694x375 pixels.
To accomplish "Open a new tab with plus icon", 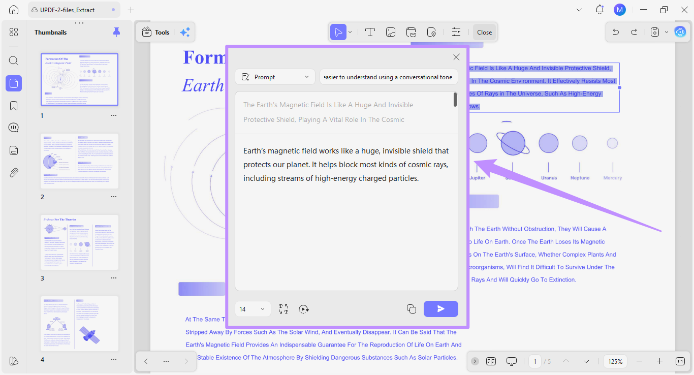I will (x=131, y=10).
